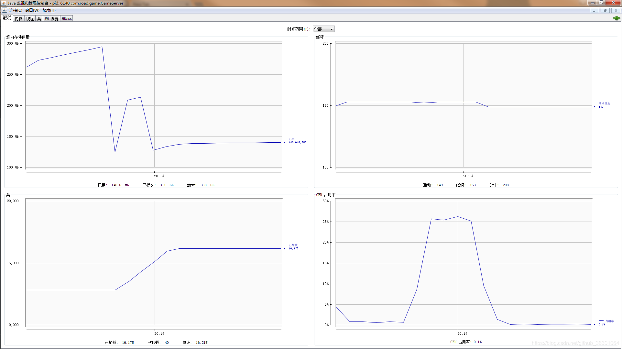Click the threads chart area
The image size is (622, 349).
pyautogui.click(x=464, y=105)
